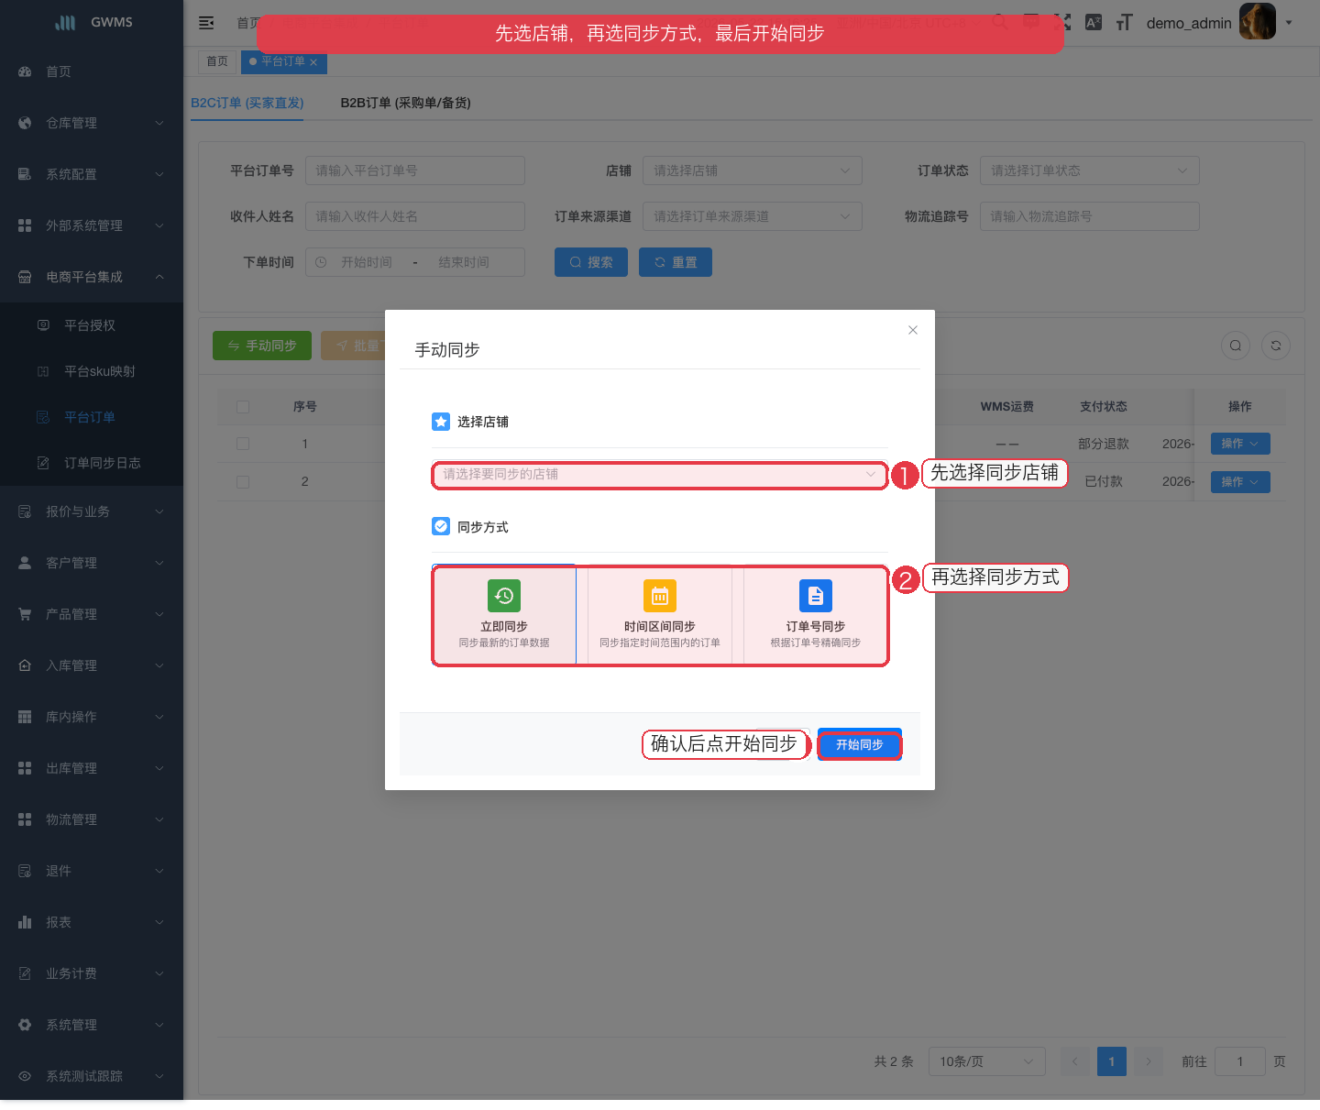Open the 10条/页 page size dropdown
1320x1110 pixels.
(x=987, y=1061)
